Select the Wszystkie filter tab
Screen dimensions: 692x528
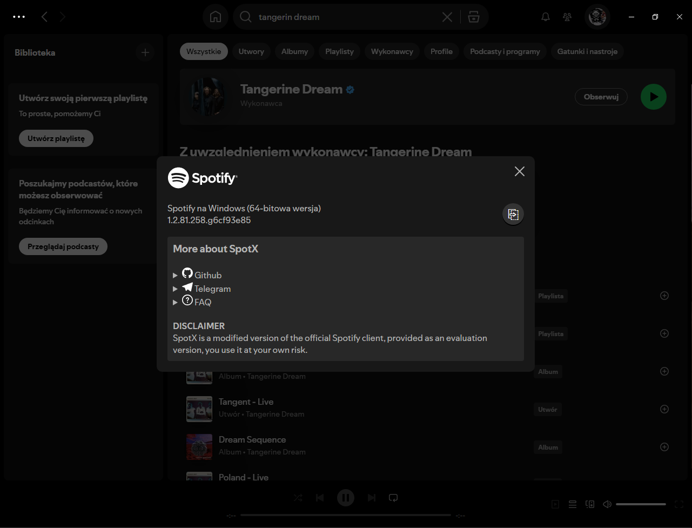[204, 51]
